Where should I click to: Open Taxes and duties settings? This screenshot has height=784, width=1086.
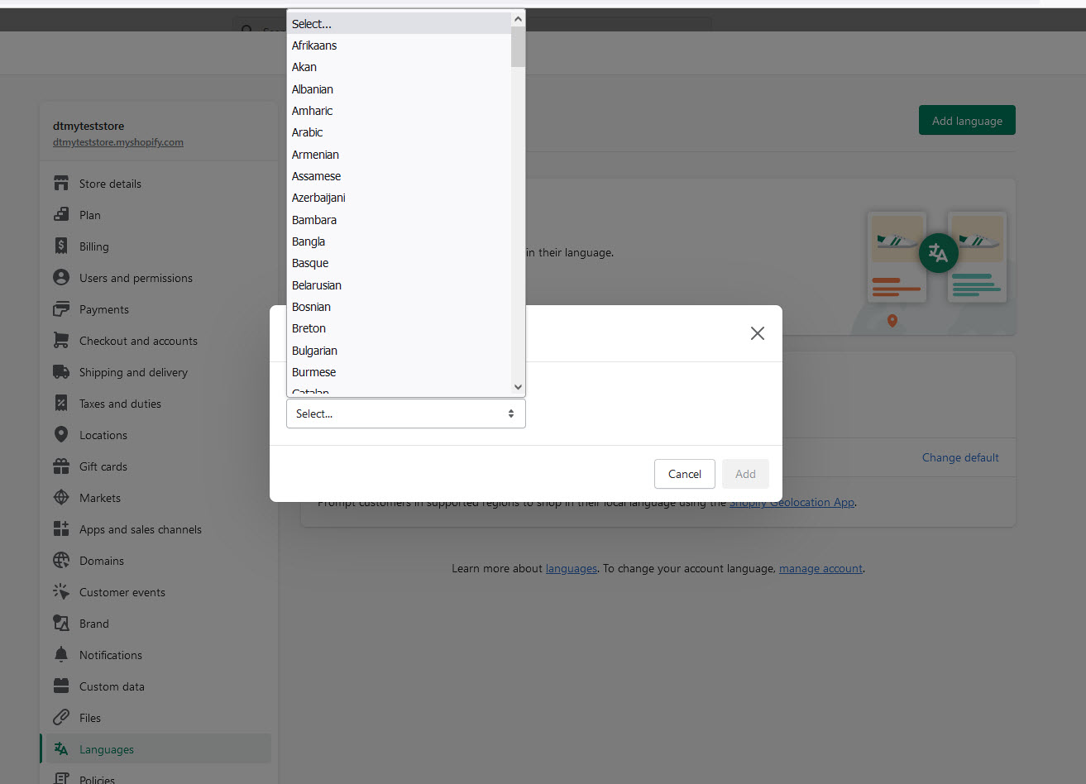coord(61,404)
